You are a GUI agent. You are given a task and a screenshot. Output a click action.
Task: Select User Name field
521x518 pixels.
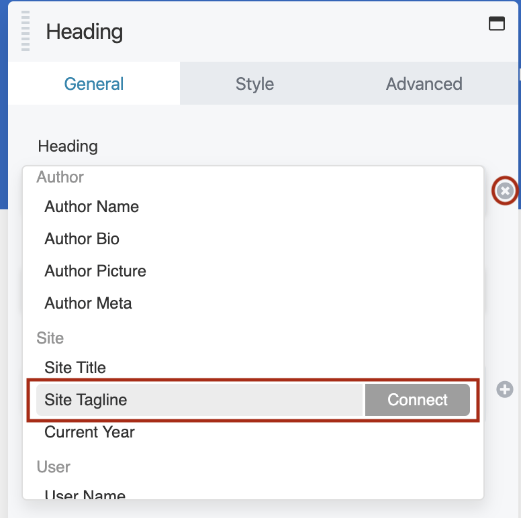coord(85,495)
